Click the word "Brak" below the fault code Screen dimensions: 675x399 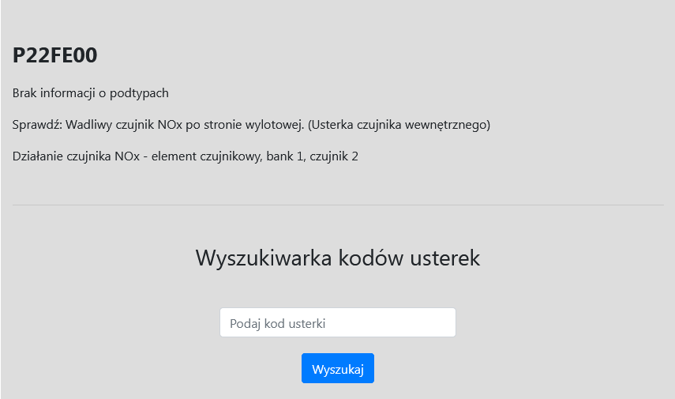pos(24,93)
